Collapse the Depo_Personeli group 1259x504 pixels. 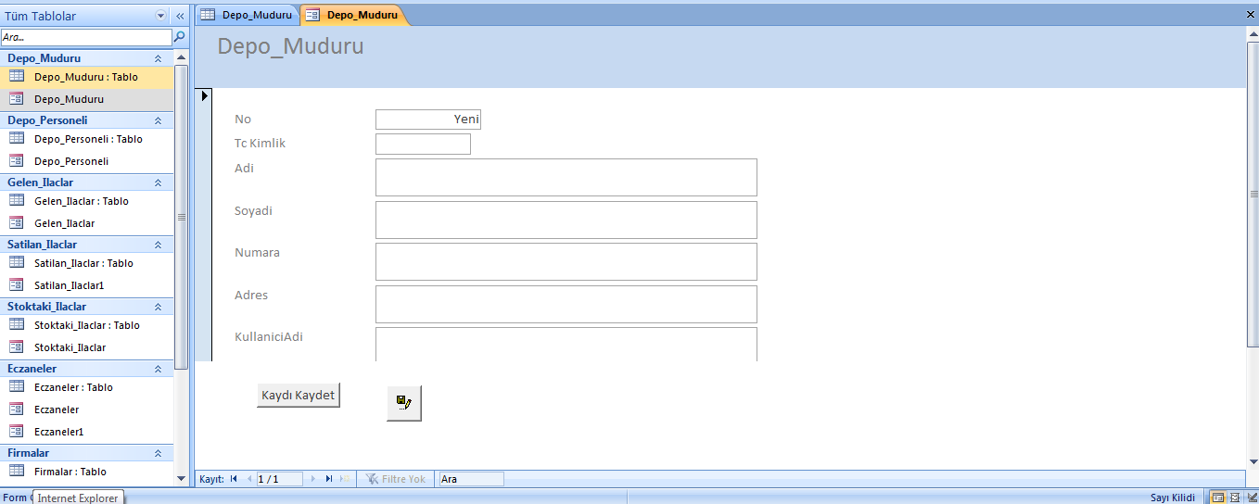coord(158,120)
